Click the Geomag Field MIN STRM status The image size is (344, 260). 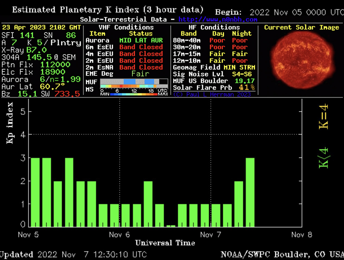click(x=239, y=67)
